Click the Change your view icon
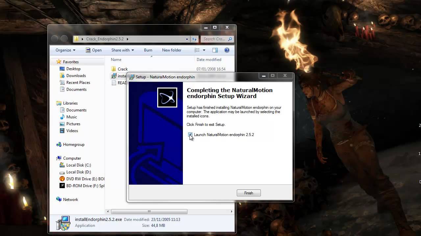The image size is (421, 236). tap(197, 50)
